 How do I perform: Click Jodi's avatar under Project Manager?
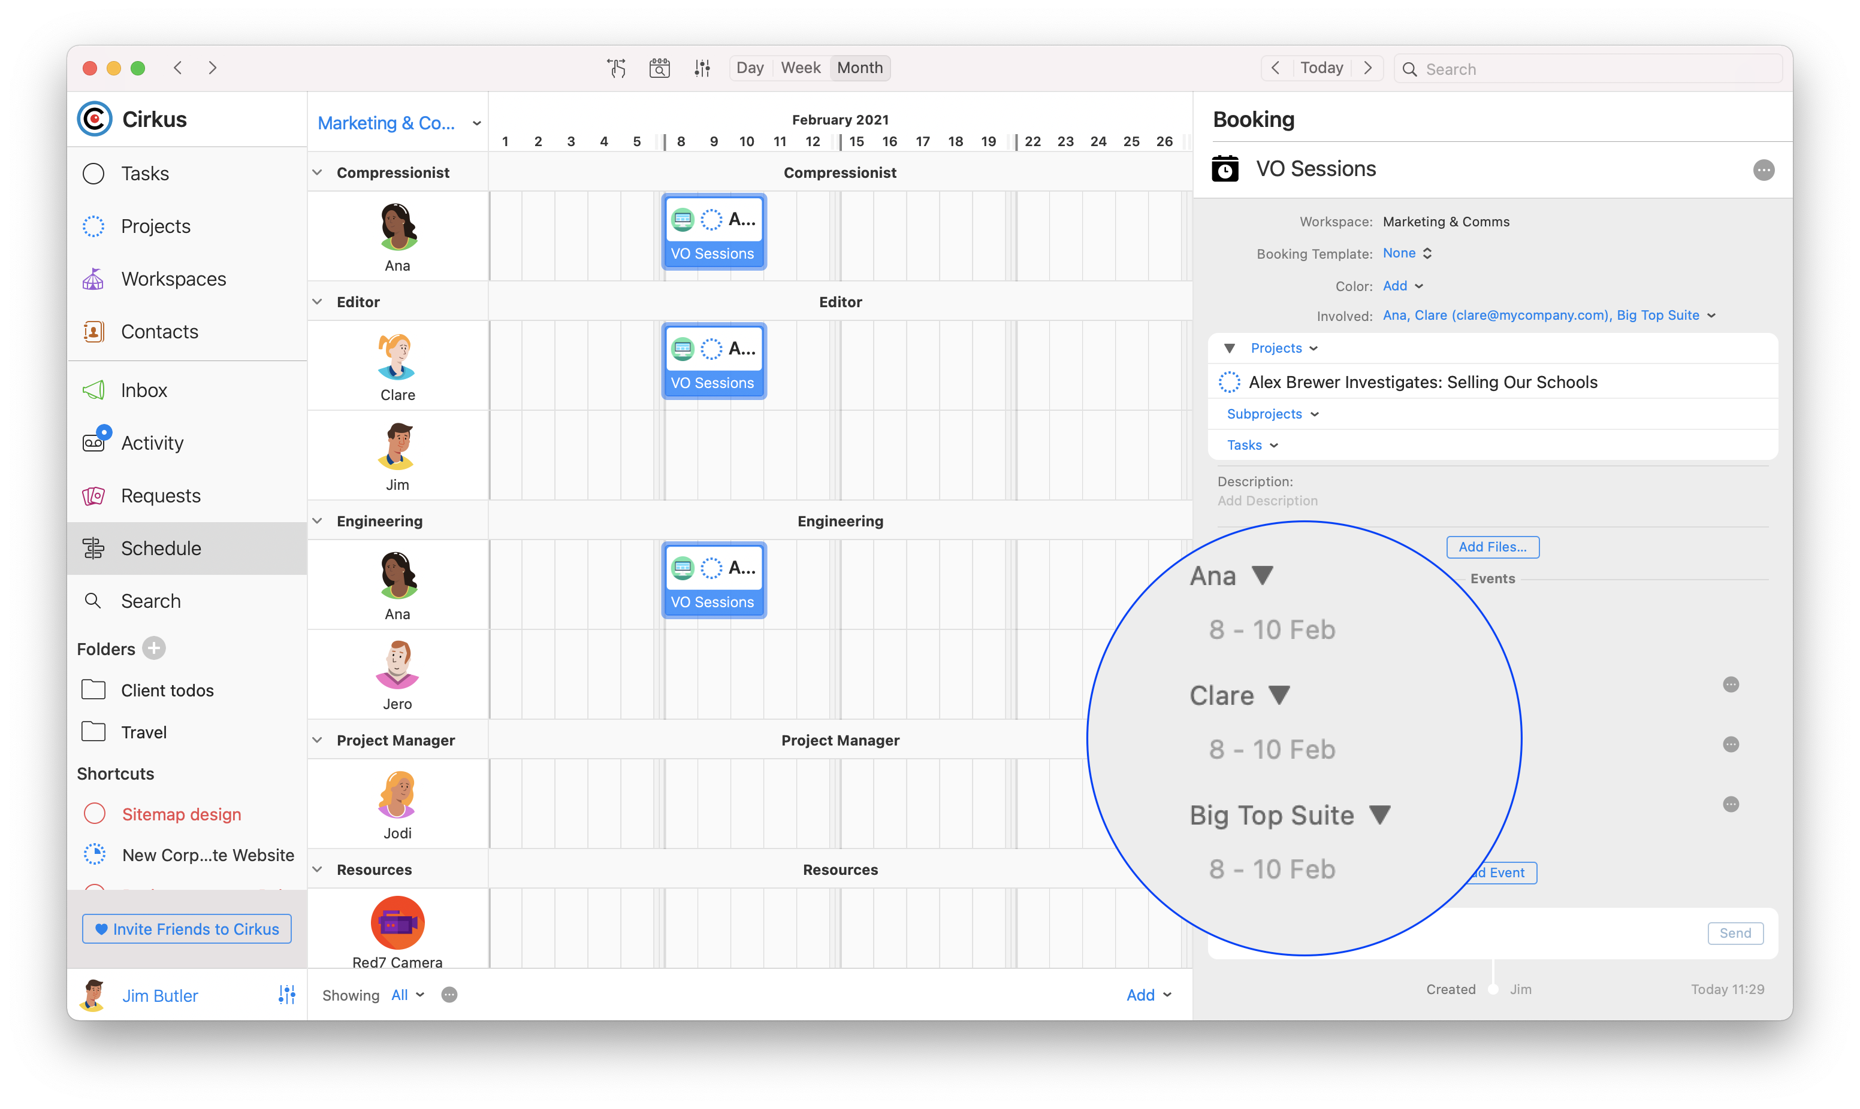(x=398, y=795)
